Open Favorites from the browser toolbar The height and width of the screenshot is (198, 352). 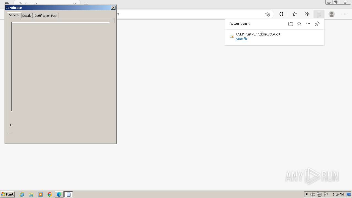pyautogui.click(x=295, y=14)
